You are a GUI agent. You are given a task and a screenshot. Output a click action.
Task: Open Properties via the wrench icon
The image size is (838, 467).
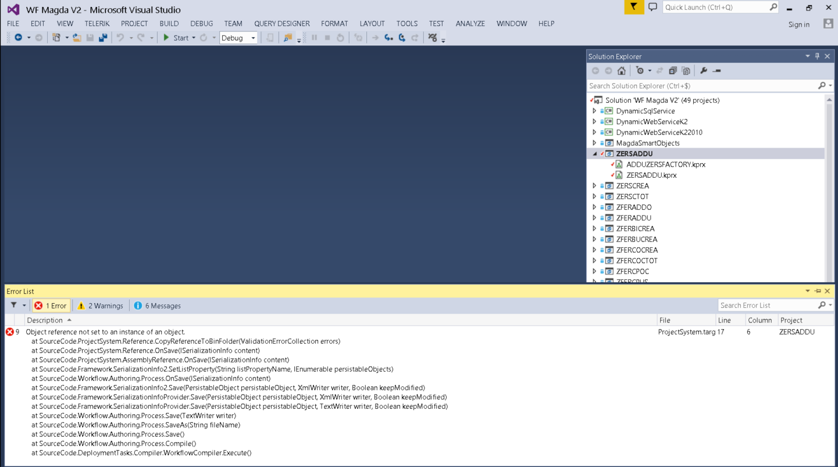(704, 71)
